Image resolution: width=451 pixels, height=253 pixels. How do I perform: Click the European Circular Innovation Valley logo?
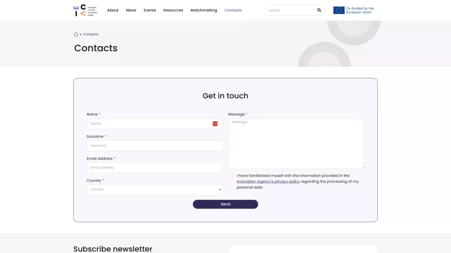[x=85, y=10]
